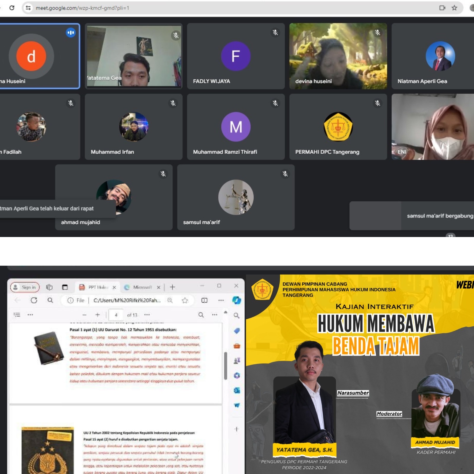Open site information icon in Chrome address bar

28,8
